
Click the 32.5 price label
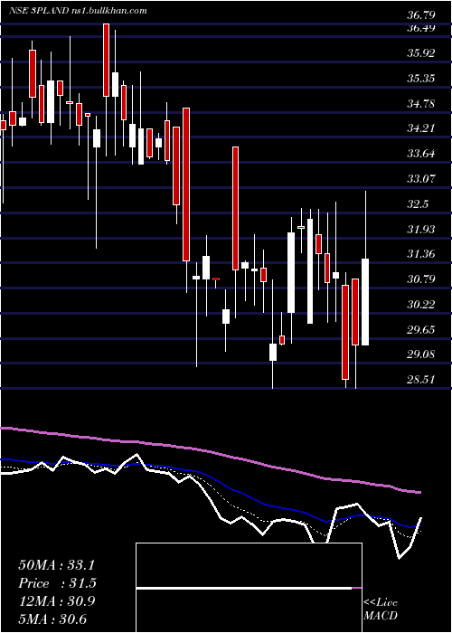(x=418, y=203)
